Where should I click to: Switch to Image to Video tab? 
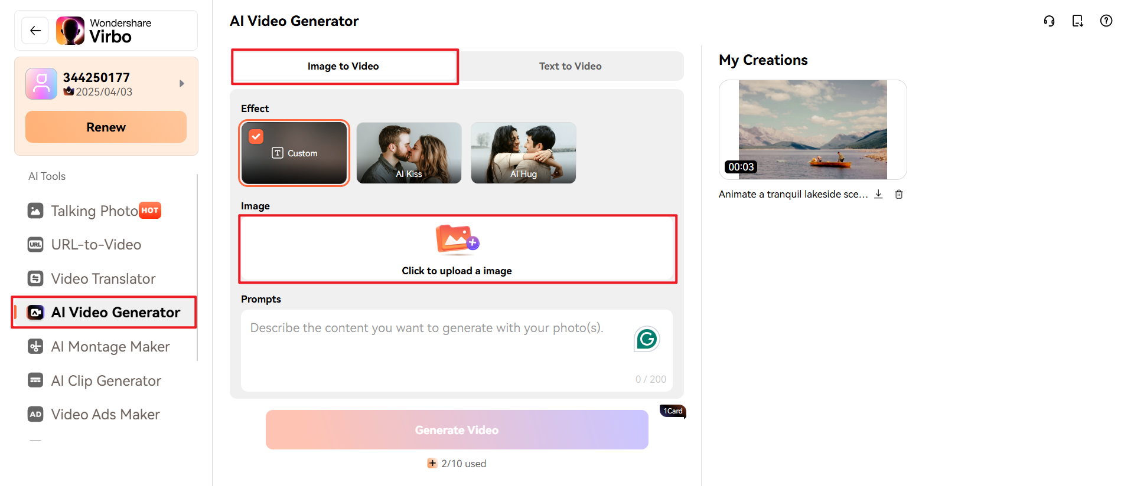click(343, 66)
